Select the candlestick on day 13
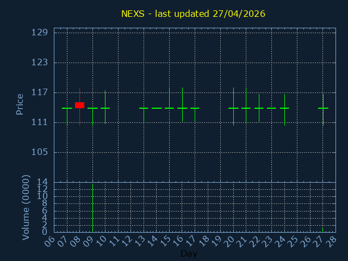Image resolution: width=348 pixels, height=261 pixels. 144,108
